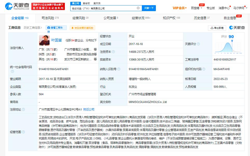
Task: Click the 查看工商快照 camera button
Action: tap(56, 28)
